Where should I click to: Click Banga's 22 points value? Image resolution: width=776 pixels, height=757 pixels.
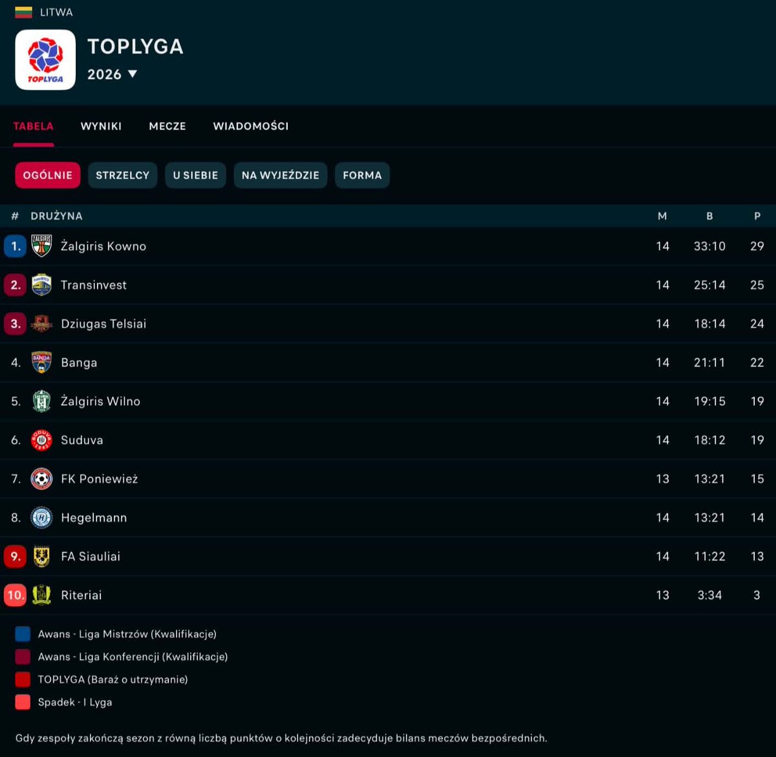coord(757,363)
